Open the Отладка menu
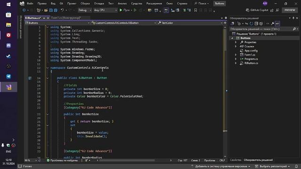 [x=99, y=3]
